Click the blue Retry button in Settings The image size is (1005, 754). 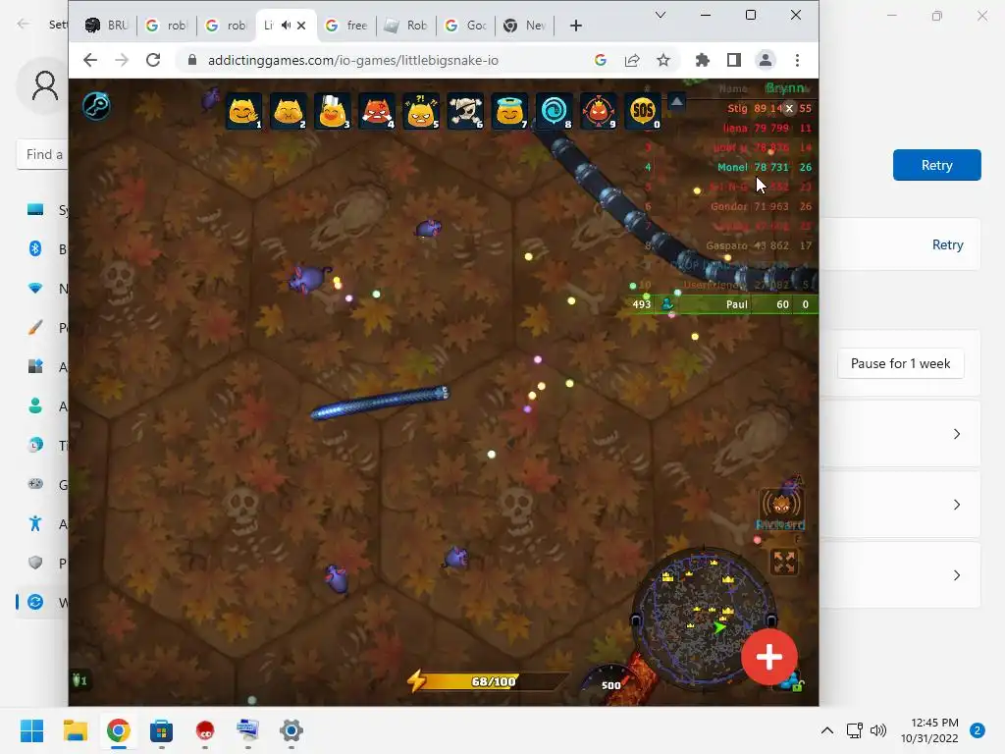[936, 165]
